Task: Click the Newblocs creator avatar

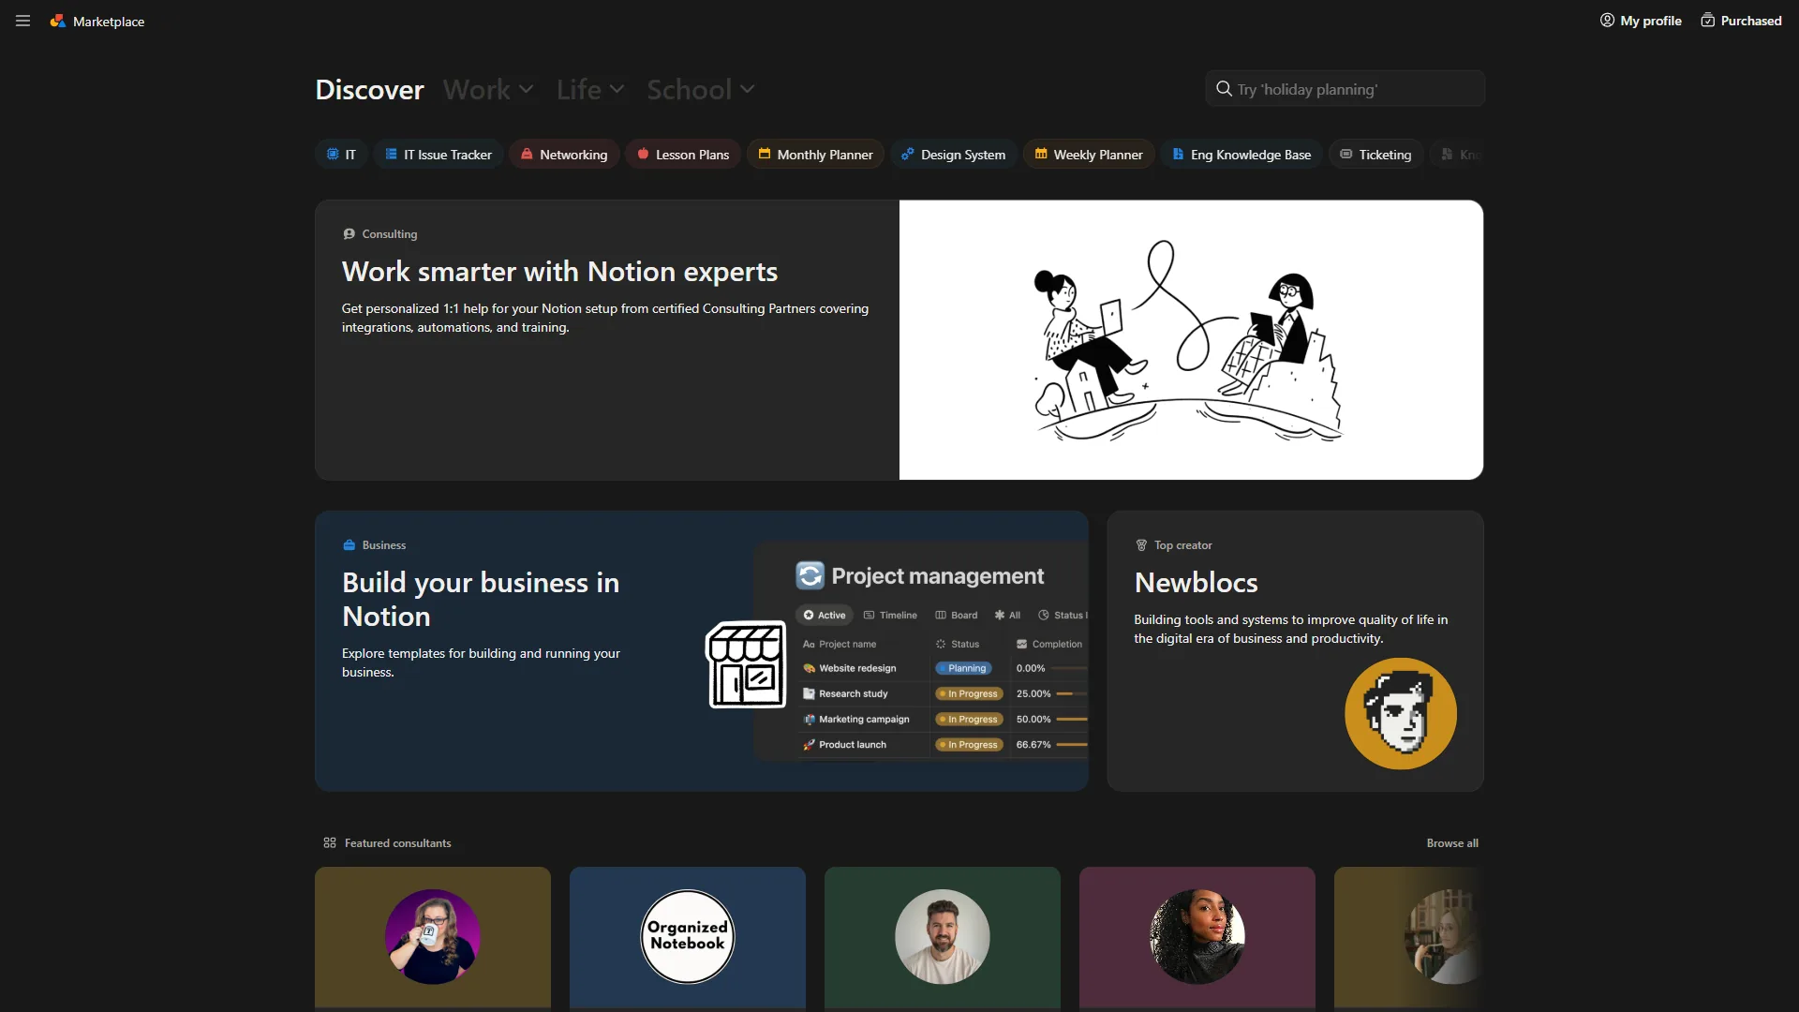Action: point(1401,714)
